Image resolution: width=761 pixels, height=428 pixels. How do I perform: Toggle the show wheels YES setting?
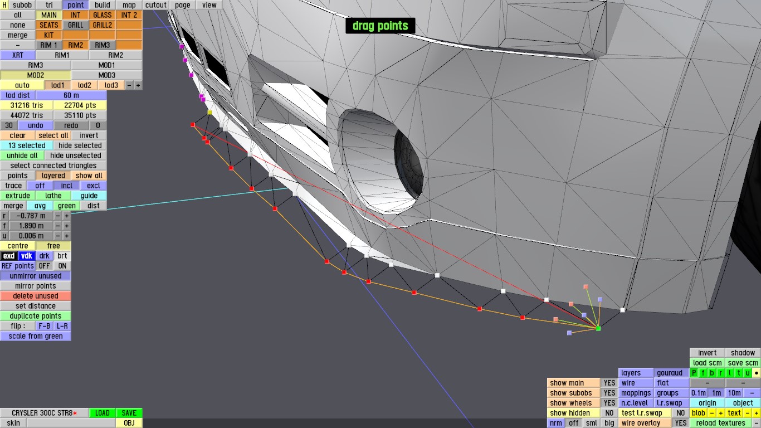tap(610, 403)
